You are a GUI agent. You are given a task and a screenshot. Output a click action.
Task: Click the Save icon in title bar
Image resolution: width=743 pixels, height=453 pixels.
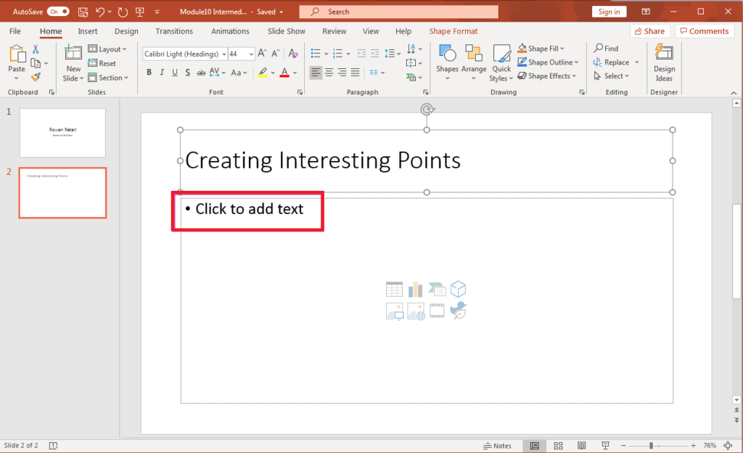pyautogui.click(x=83, y=12)
